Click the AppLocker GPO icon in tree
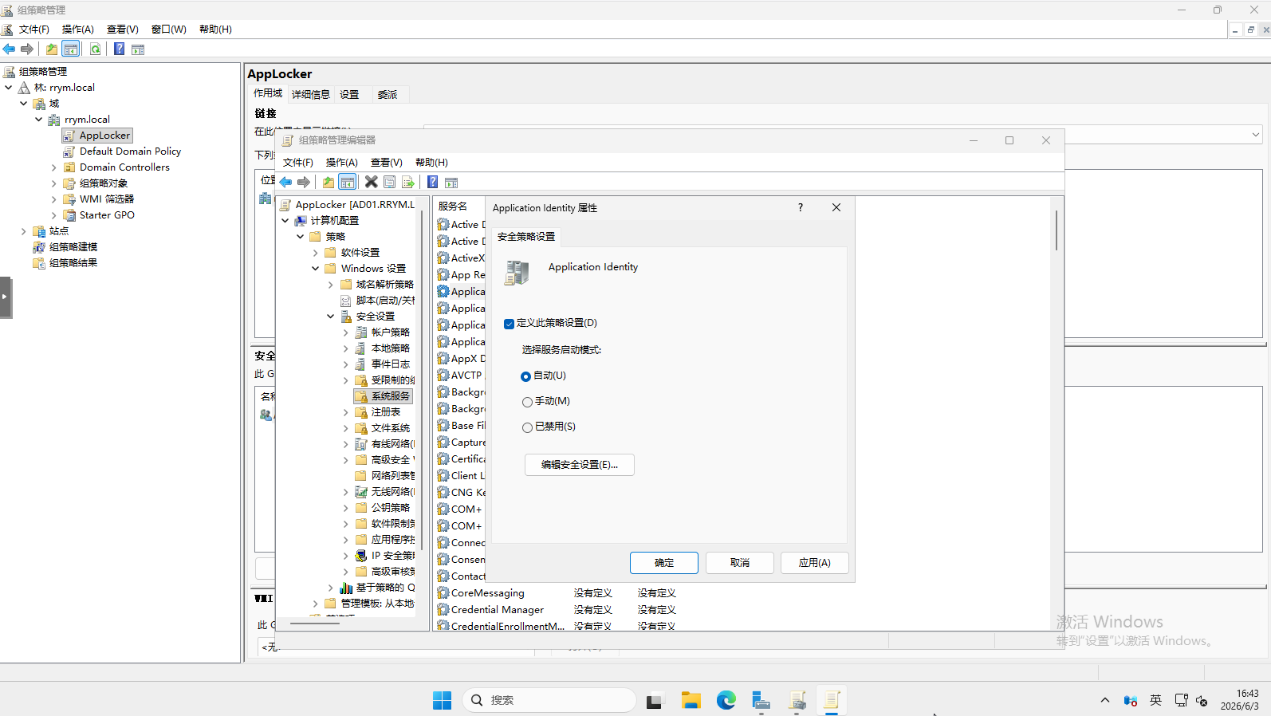Image resolution: width=1271 pixels, height=716 pixels. click(69, 136)
